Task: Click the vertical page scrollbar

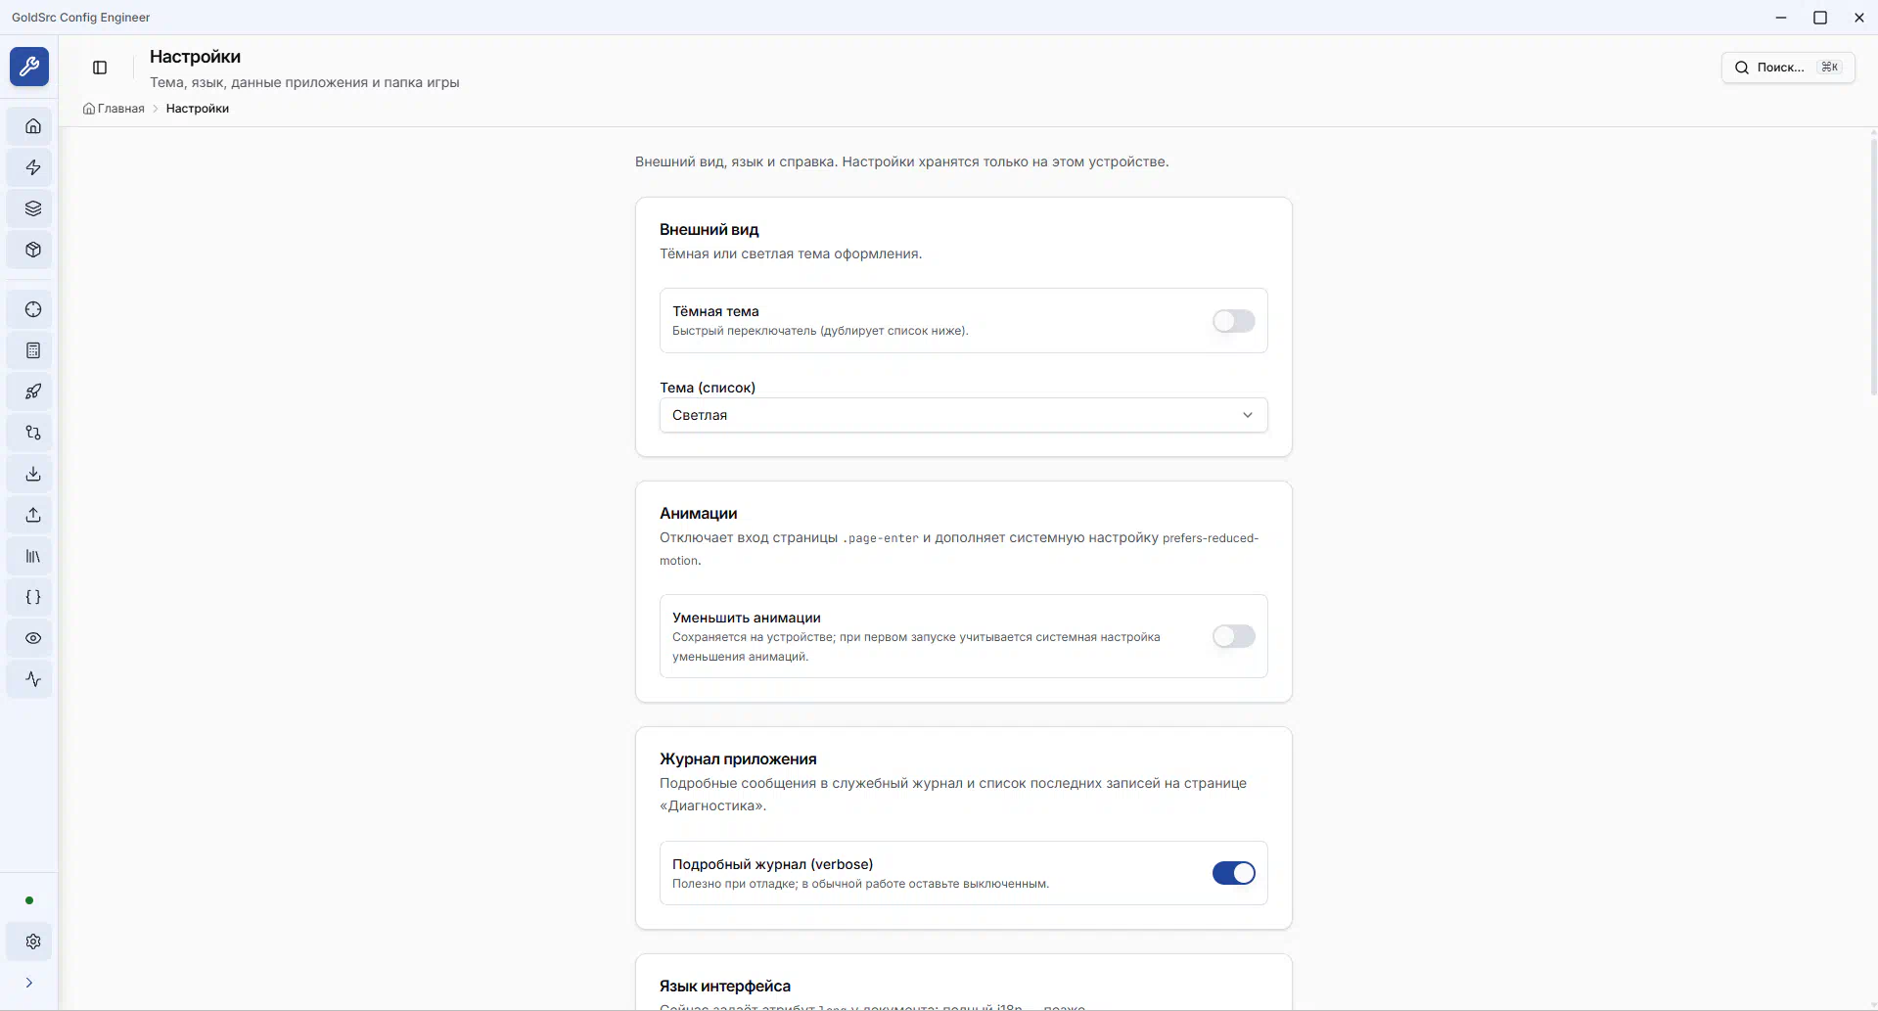Action: click(x=1873, y=264)
